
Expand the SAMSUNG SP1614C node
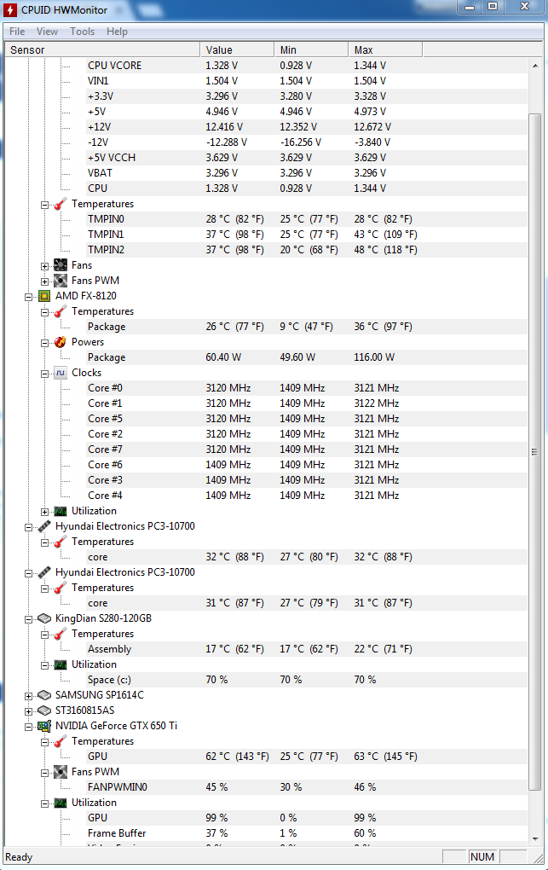(x=28, y=696)
